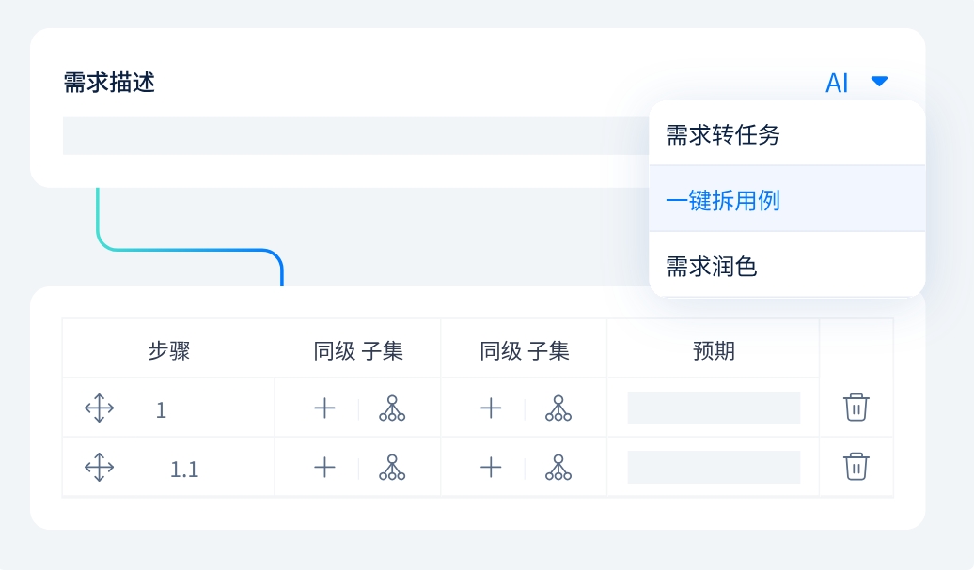
Task: Delete step 1.1 with trash icon
Action: pyautogui.click(x=856, y=467)
